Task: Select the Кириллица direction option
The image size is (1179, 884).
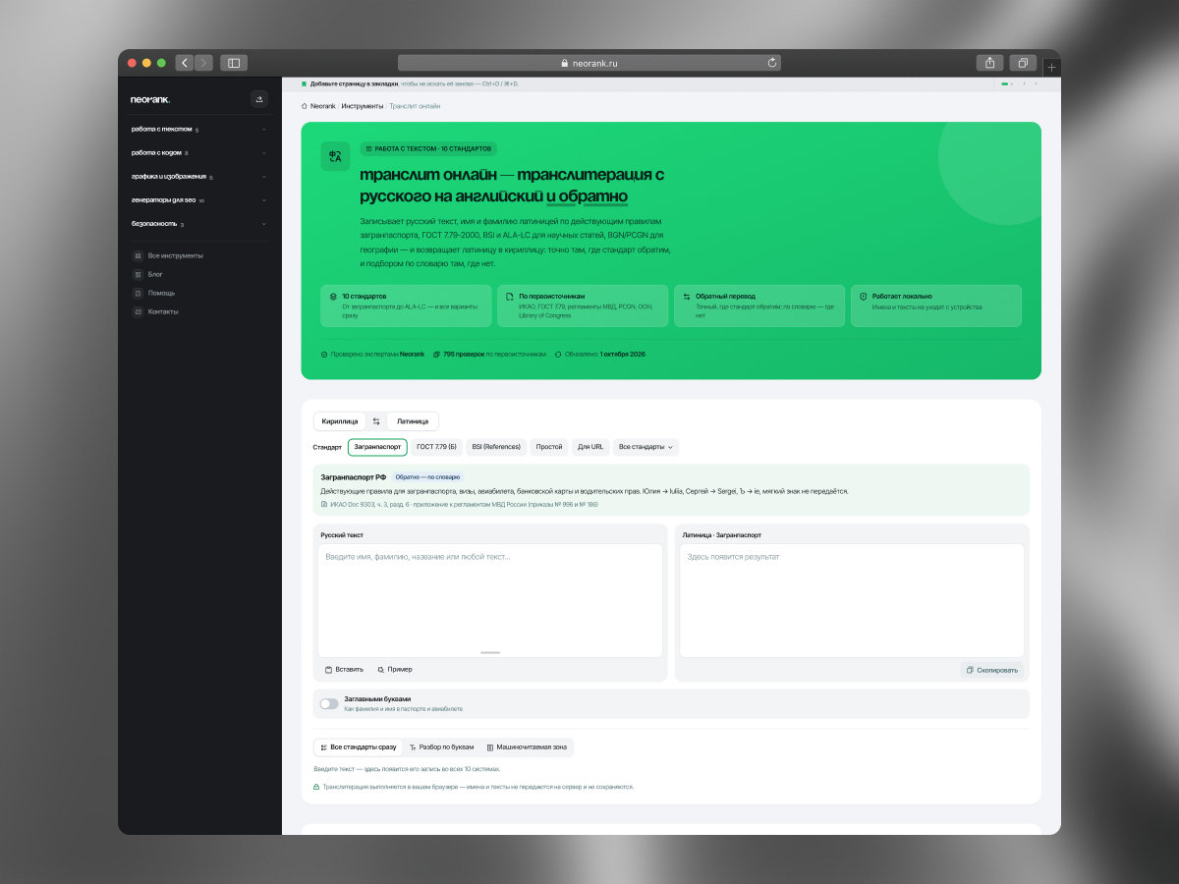Action: coord(340,421)
